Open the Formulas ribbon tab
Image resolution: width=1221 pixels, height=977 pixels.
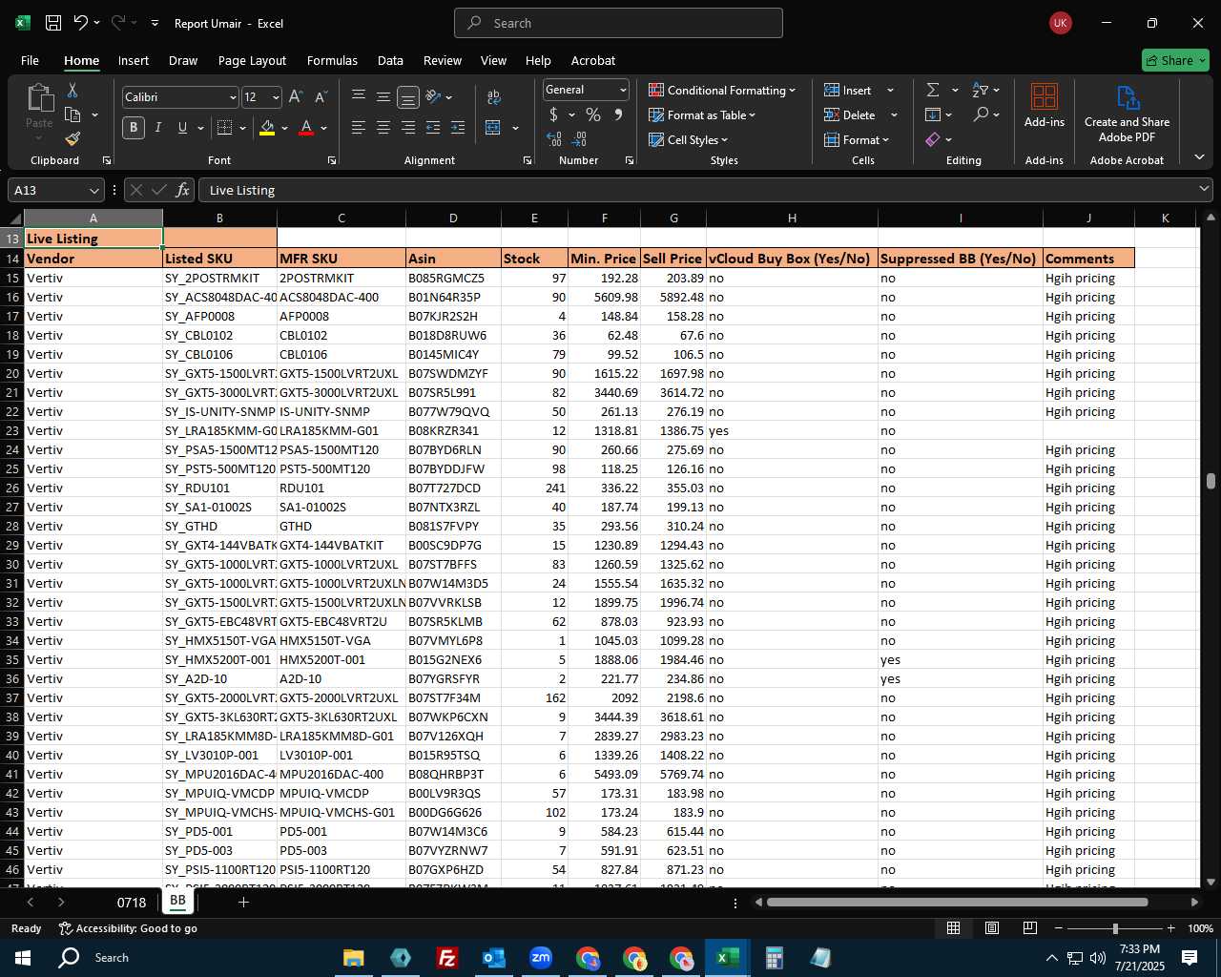coord(332,60)
